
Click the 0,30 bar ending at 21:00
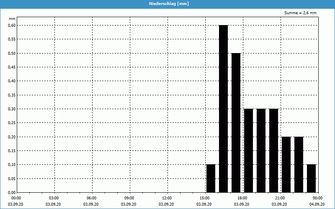tap(274, 150)
